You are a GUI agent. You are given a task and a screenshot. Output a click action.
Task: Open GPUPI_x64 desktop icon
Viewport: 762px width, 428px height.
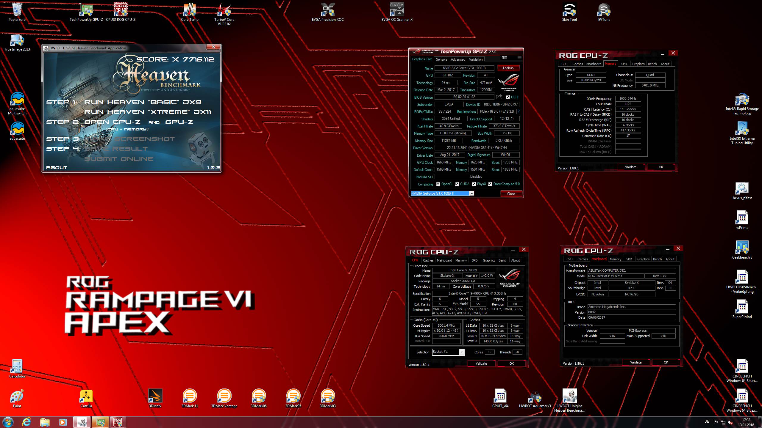(x=500, y=399)
